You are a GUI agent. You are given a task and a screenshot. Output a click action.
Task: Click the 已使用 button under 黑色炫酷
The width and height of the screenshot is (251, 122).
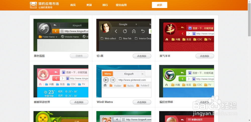tap(79, 56)
